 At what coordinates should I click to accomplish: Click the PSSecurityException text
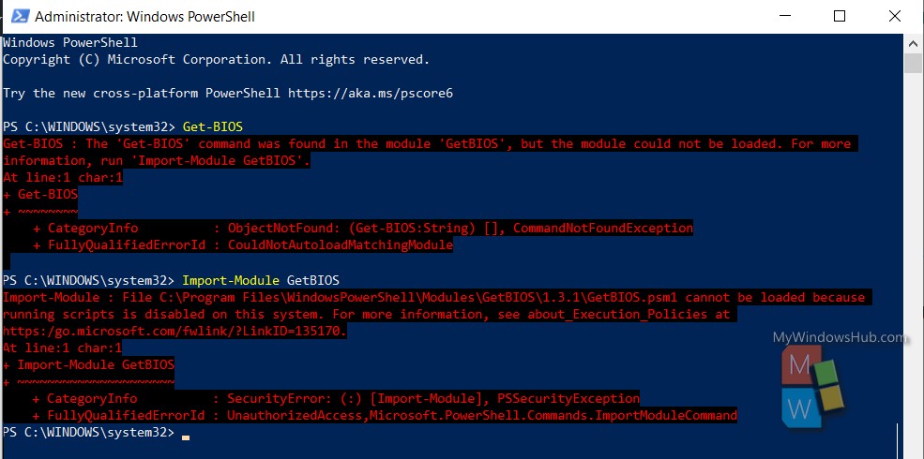point(568,399)
